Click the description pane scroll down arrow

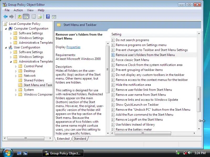point(108,133)
